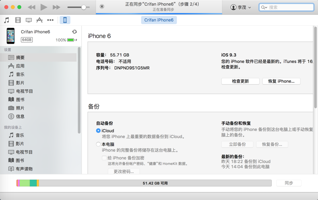
Task: Open 音乐 under 我的设备上
Action: click(38, 135)
